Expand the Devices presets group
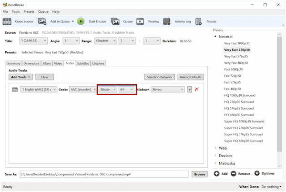The image size is (286, 192). point(215,155)
